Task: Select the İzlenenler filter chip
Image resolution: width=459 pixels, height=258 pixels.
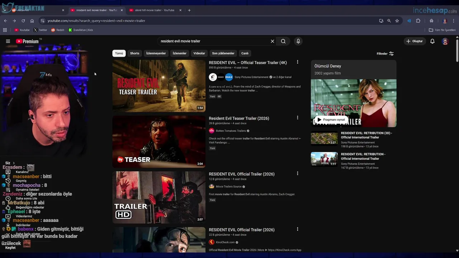Action: (180, 53)
